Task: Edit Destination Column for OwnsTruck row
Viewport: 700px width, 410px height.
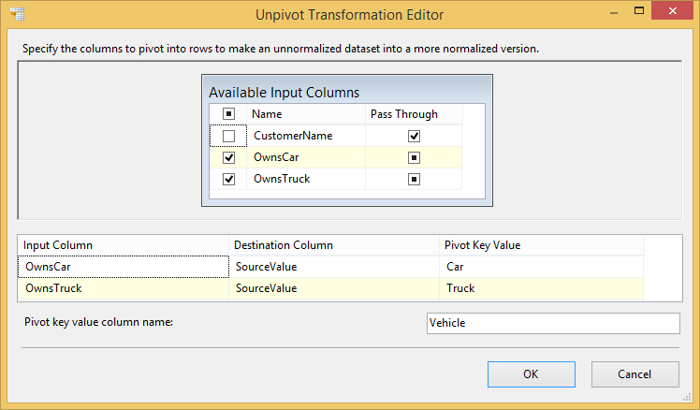Action: click(334, 288)
